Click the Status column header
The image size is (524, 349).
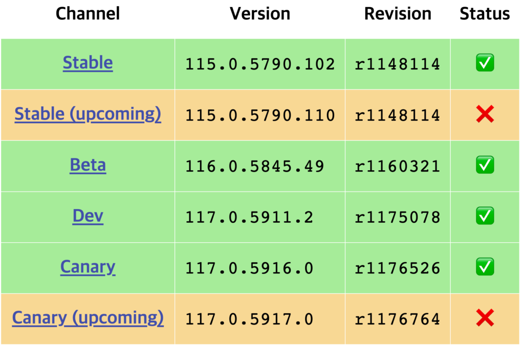coord(485,14)
